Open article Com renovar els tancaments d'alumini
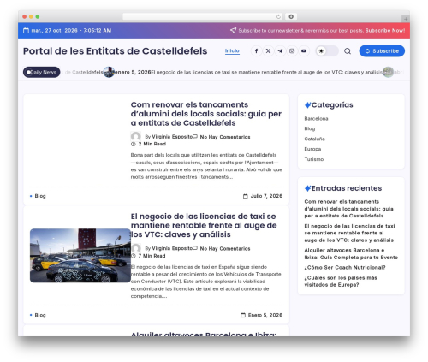The width and height of the screenshot is (428, 362). (206, 114)
